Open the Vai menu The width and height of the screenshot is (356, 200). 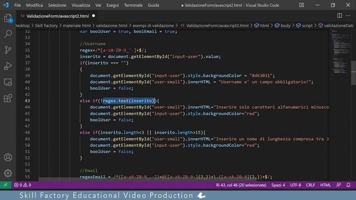pyautogui.click(x=98, y=5)
